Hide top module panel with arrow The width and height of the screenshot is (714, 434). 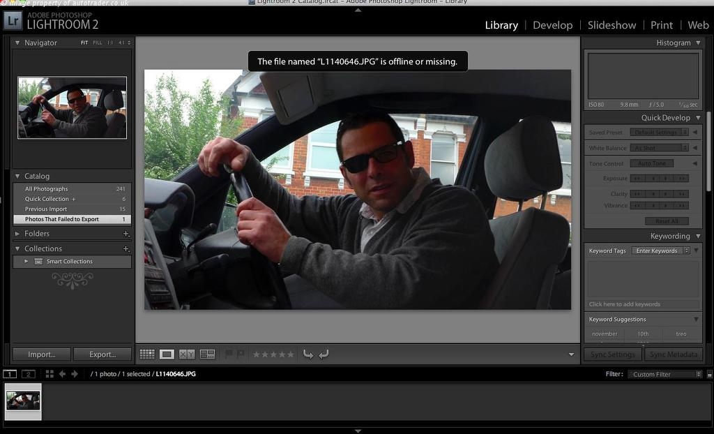click(x=358, y=10)
